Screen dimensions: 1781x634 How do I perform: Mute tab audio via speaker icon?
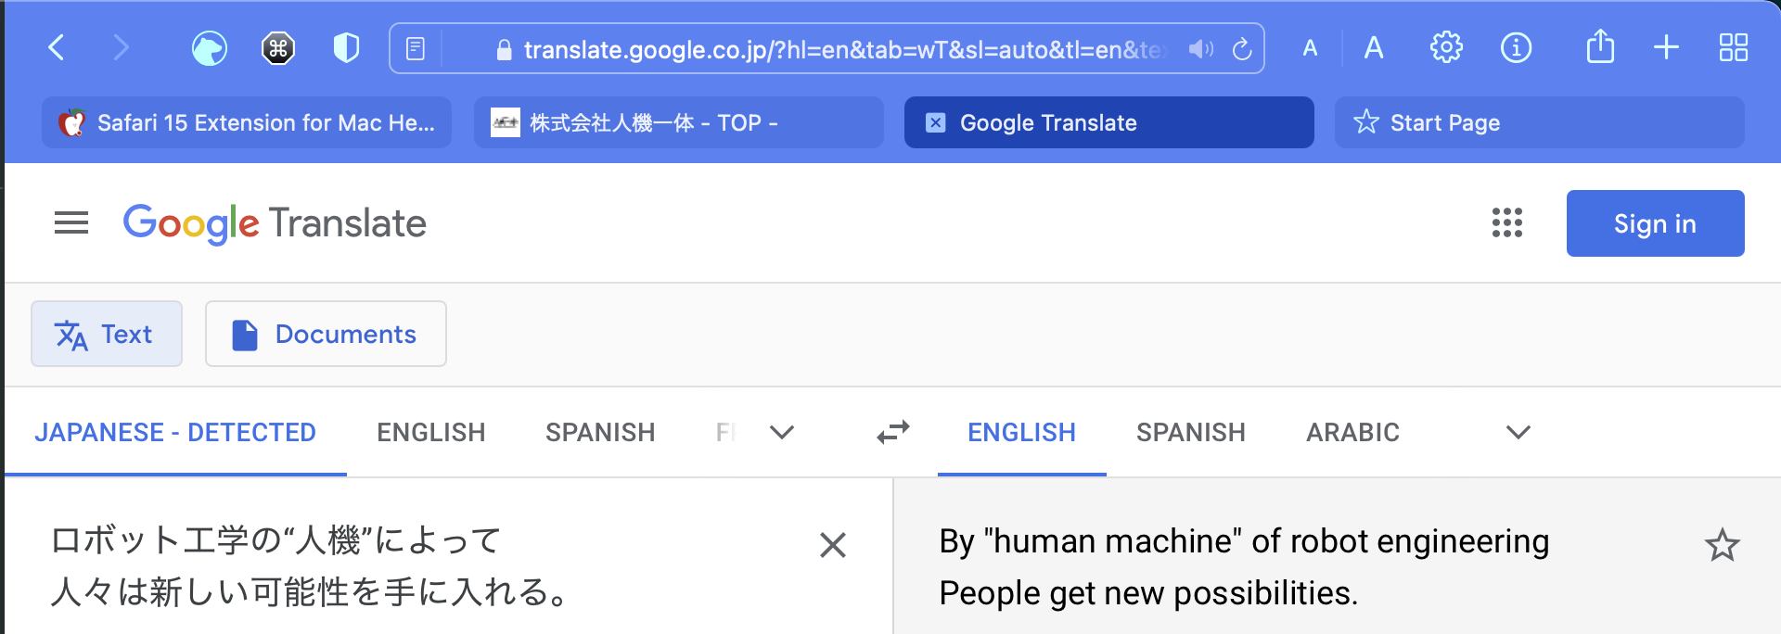(1200, 48)
